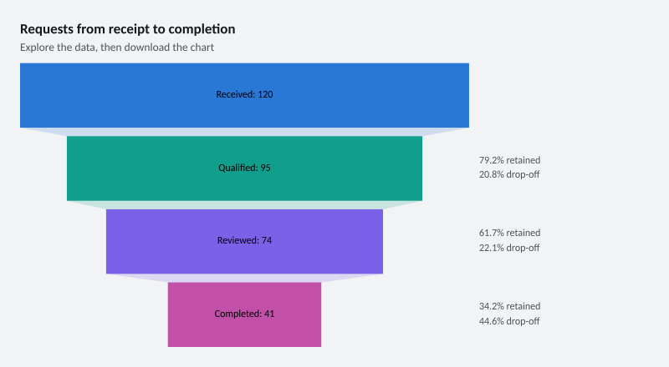Click the "Reviewed: 74" label text
The image size is (669, 367).
coord(244,240)
